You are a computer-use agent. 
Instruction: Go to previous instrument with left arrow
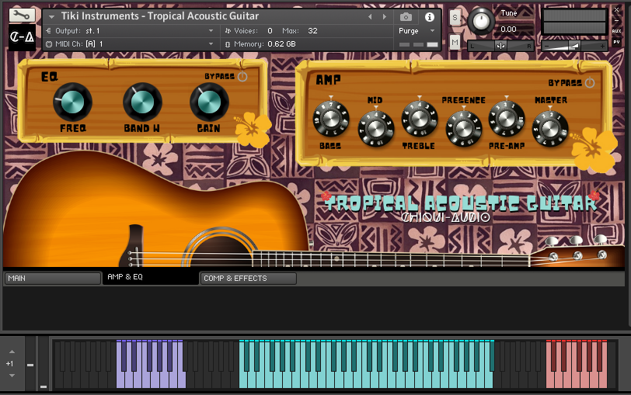pyautogui.click(x=370, y=16)
